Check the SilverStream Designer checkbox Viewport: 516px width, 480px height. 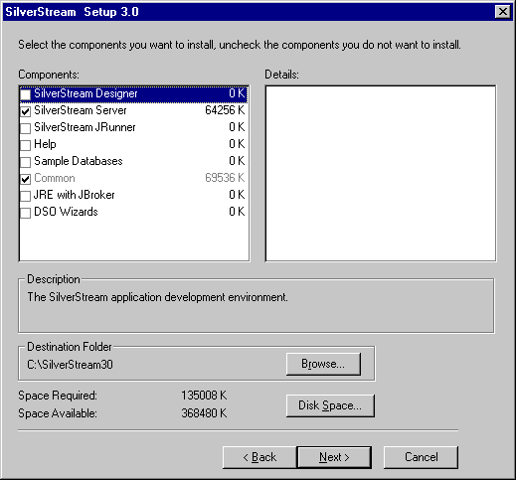pos(26,94)
